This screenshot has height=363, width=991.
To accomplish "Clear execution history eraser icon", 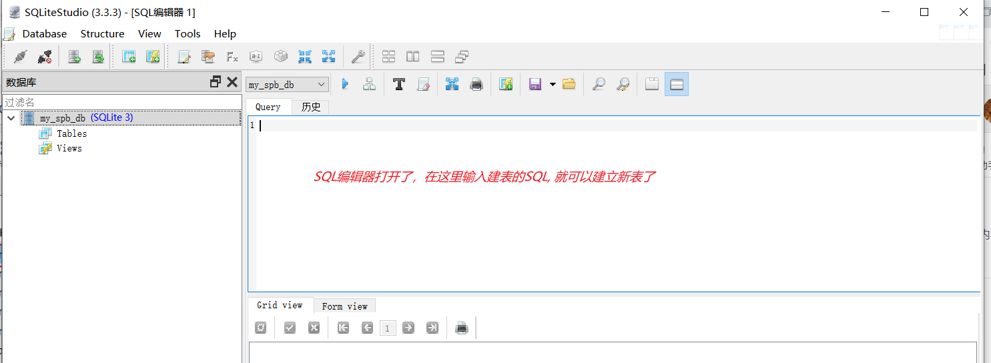I will (x=423, y=84).
